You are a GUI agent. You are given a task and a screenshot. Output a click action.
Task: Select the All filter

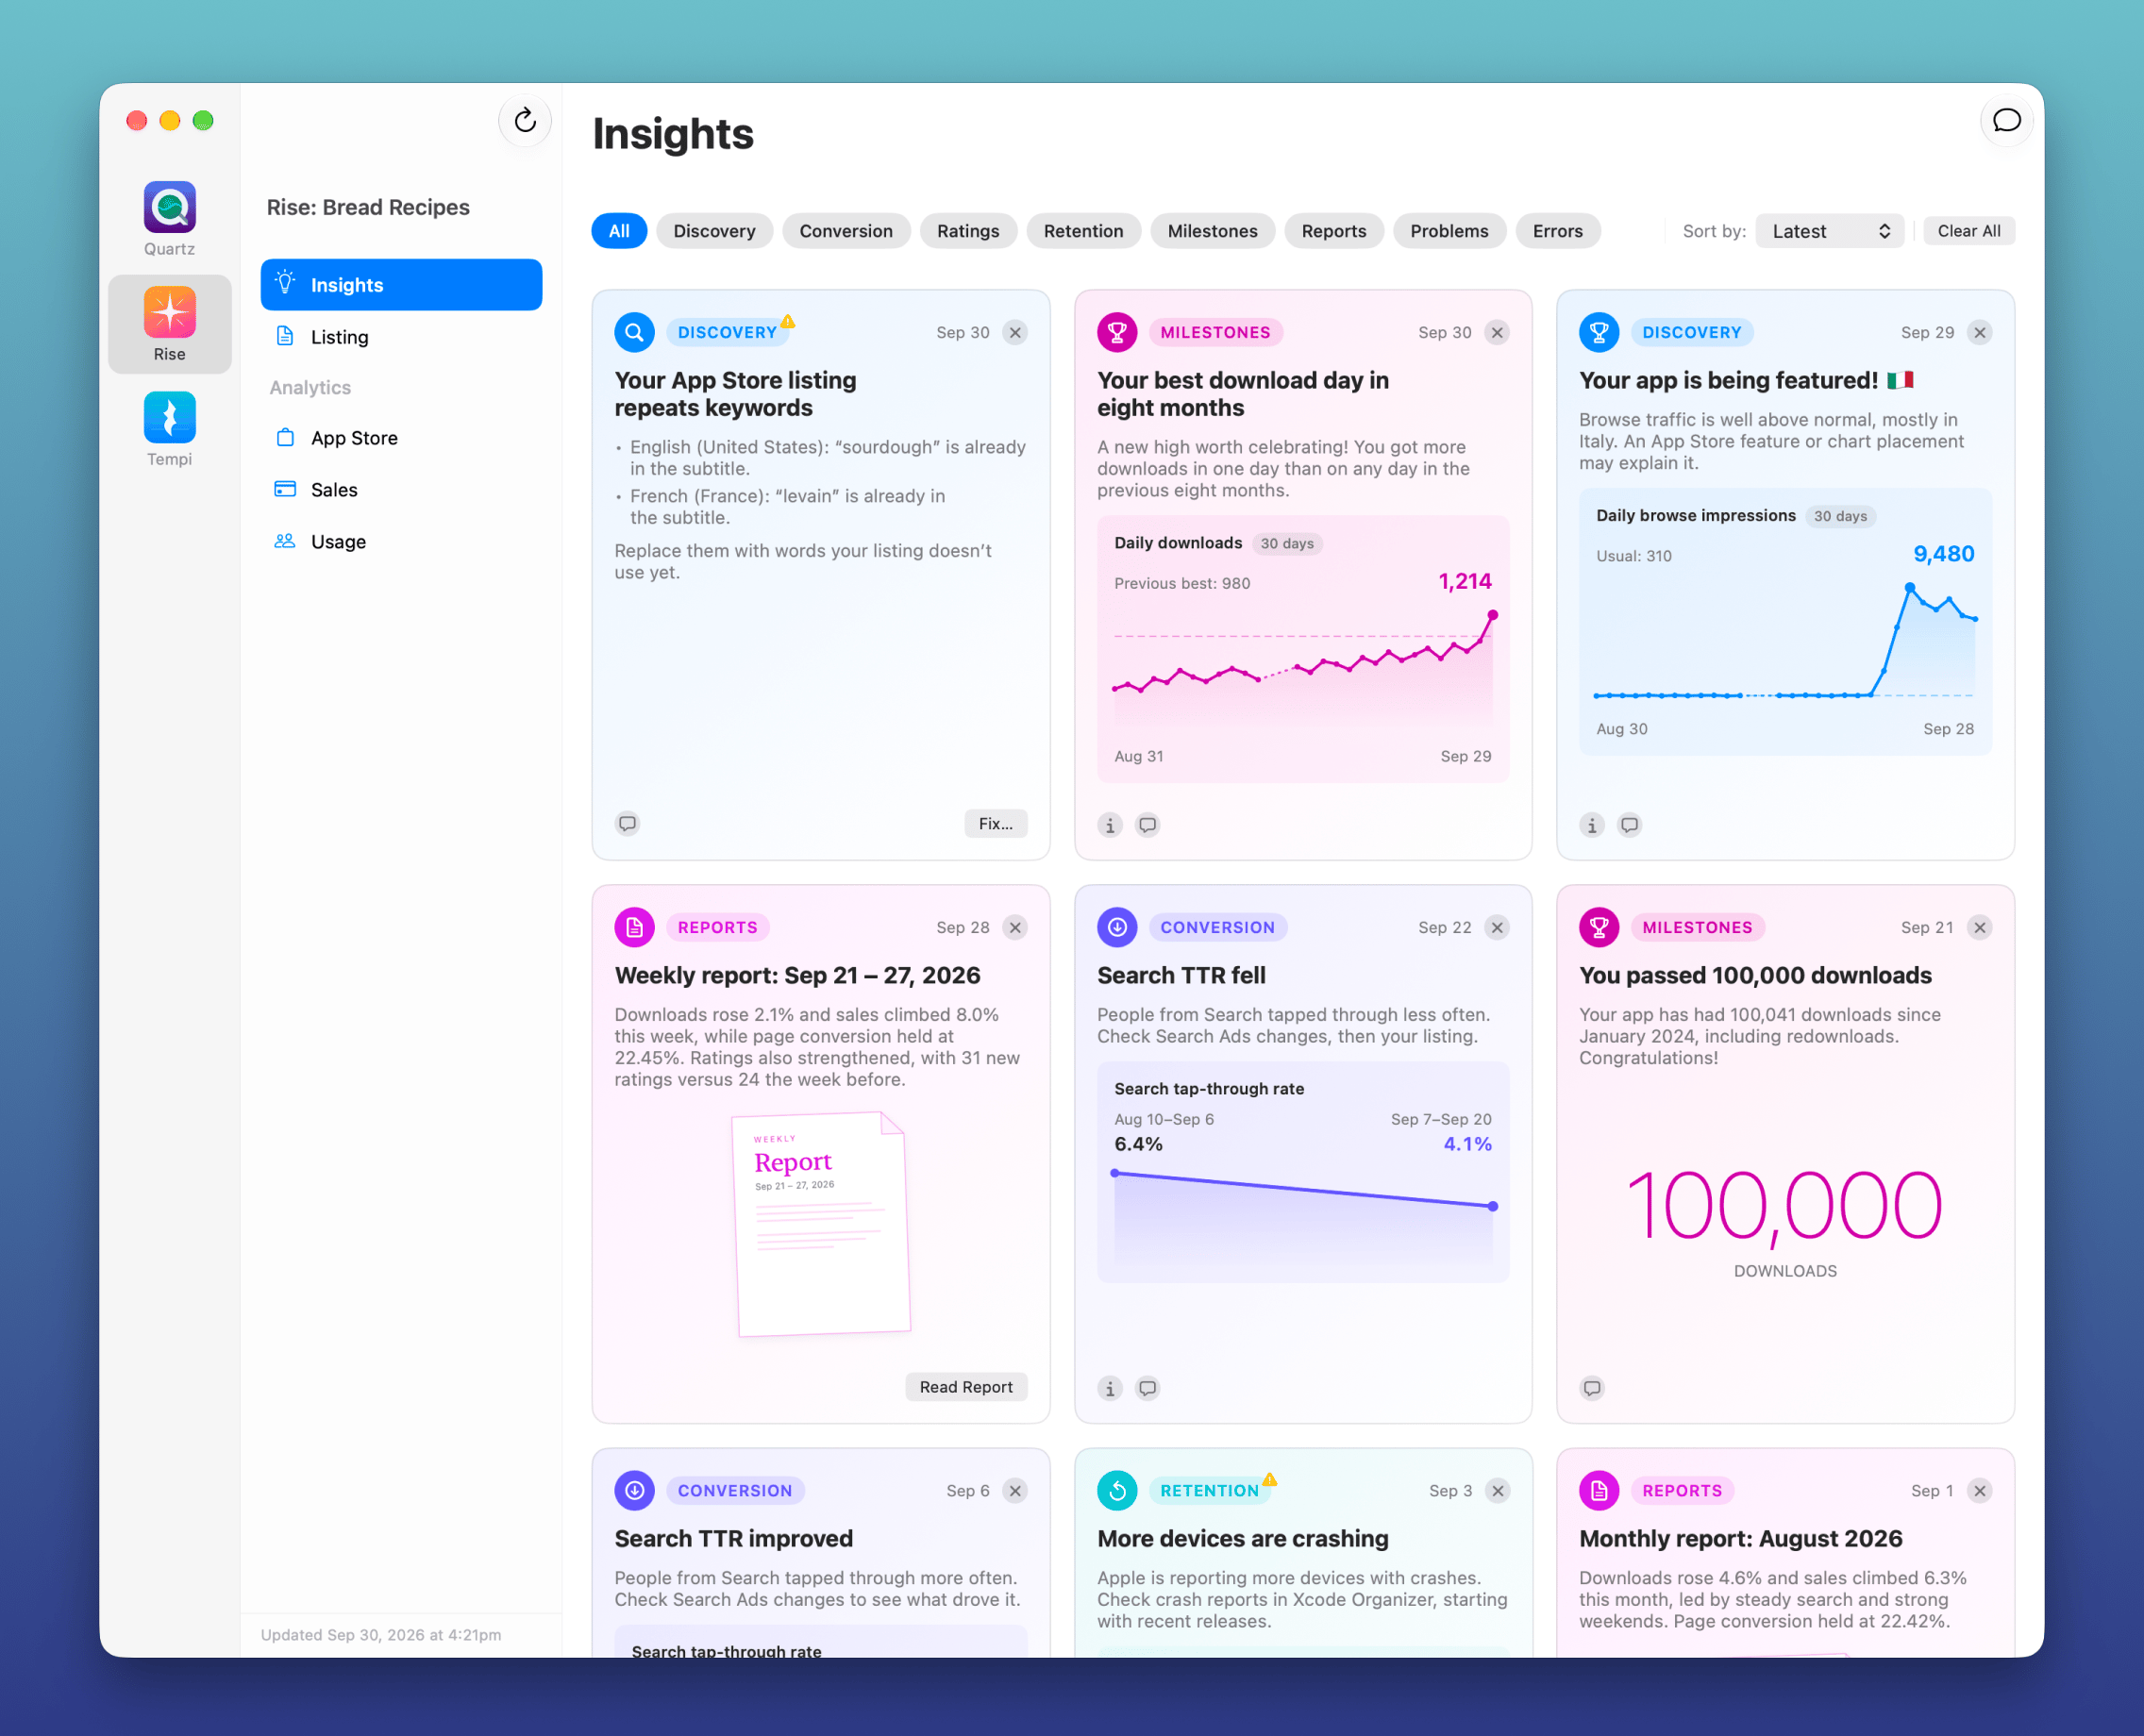pos(619,231)
